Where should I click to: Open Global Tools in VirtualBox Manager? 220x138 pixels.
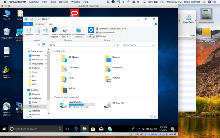(x=188, y=19)
